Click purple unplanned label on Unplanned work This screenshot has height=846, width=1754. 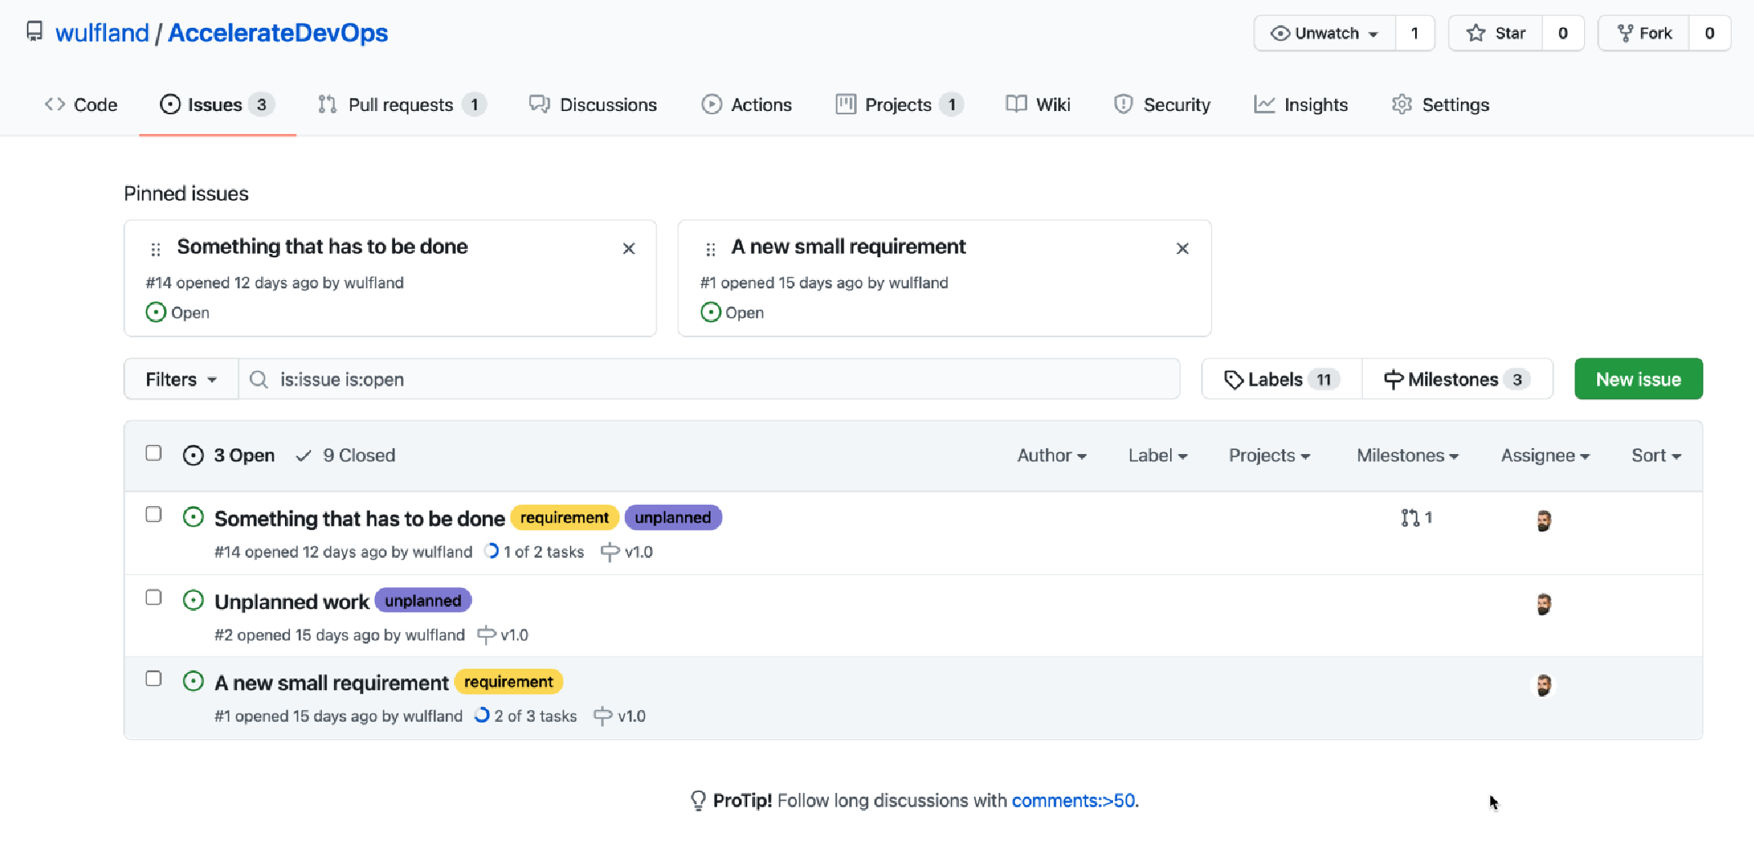coord(423,601)
